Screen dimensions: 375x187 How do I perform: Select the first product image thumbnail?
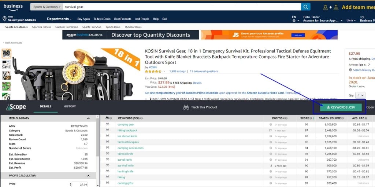7,53
